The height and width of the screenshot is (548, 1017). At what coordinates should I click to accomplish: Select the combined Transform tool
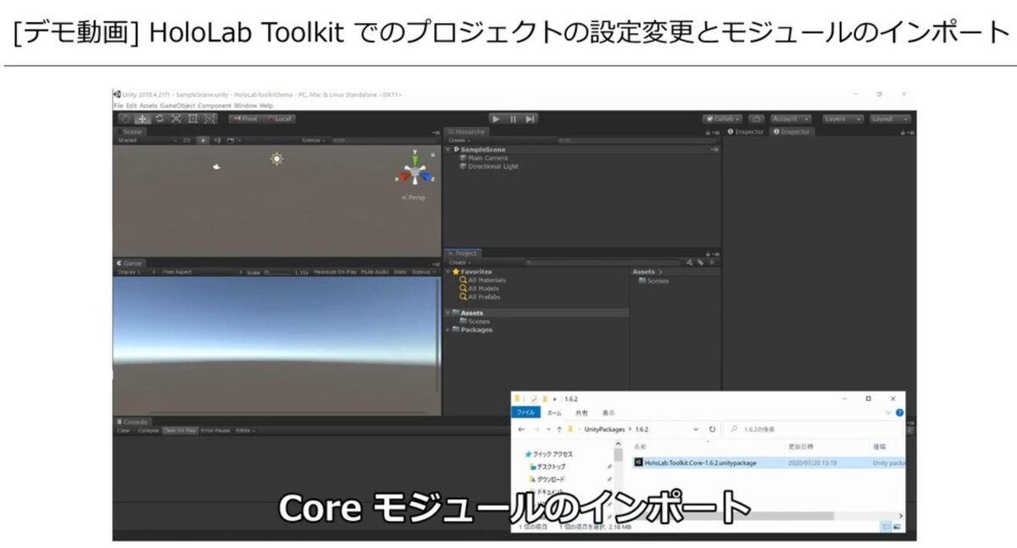pyautogui.click(x=210, y=119)
